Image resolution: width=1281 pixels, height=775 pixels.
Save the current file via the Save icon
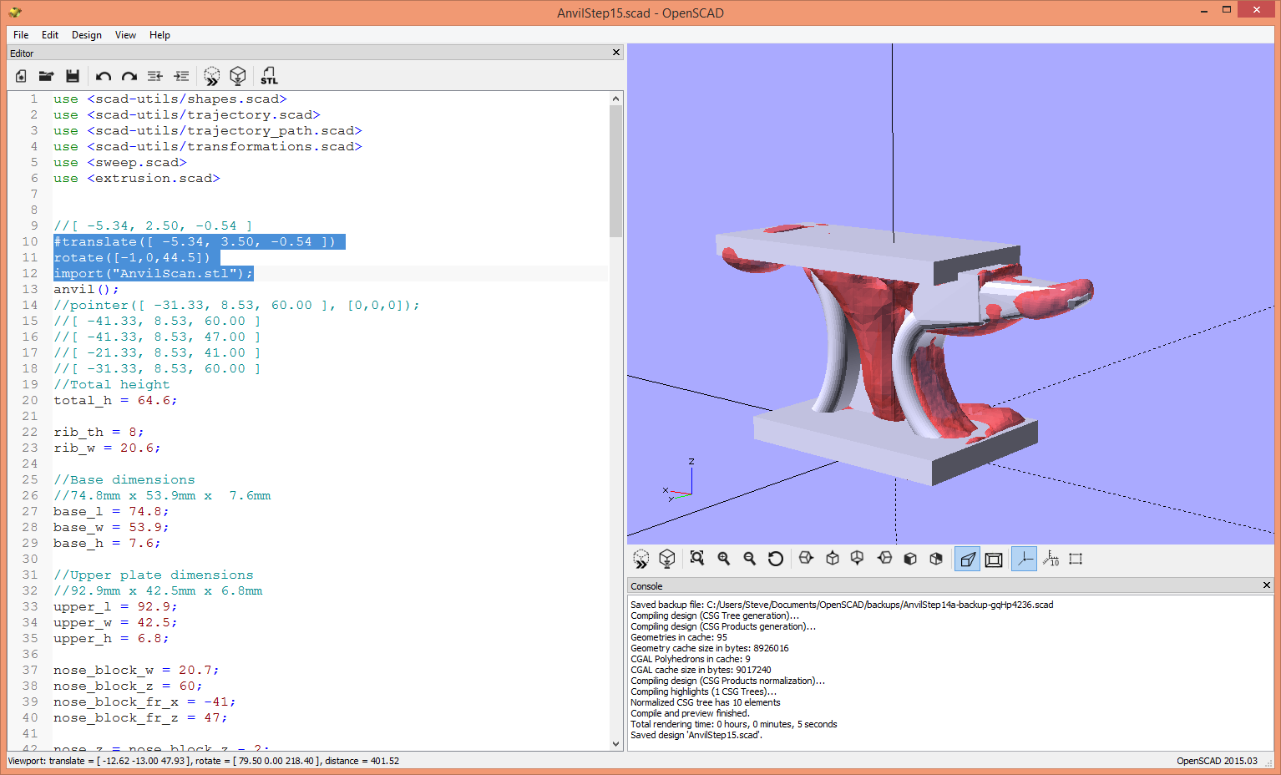tap(73, 76)
